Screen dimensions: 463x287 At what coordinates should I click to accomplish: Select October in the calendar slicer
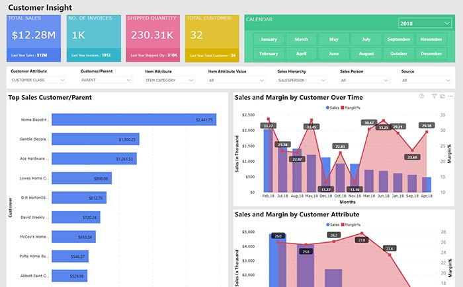click(x=399, y=53)
